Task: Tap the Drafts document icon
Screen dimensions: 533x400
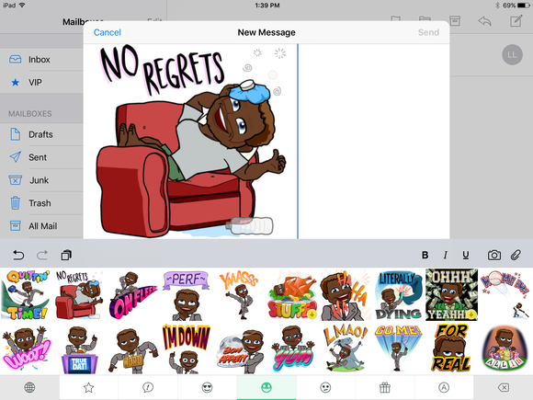Action: coord(16,134)
